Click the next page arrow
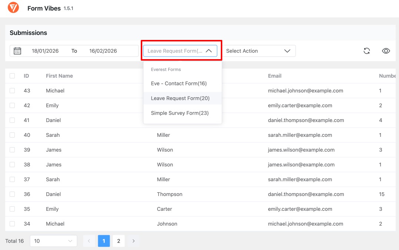399x250 pixels. click(x=133, y=241)
